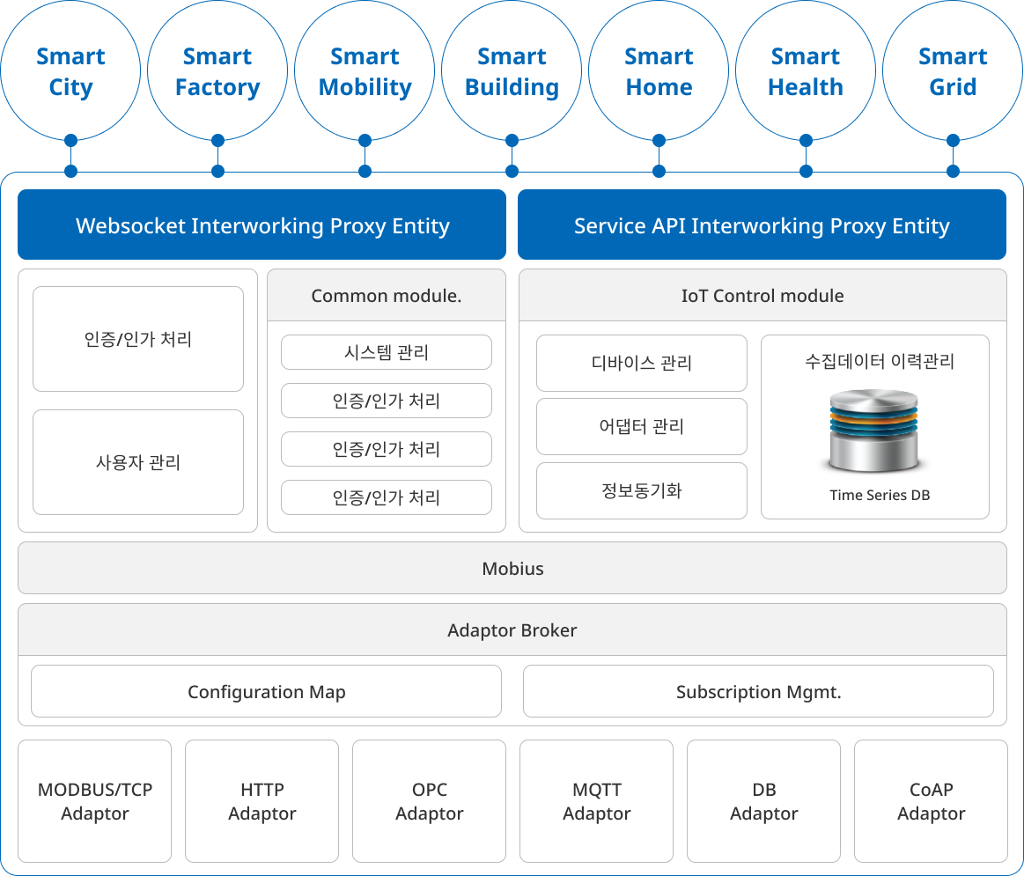Click the Smart Grid circle
The height and width of the screenshot is (876, 1024).
pyautogui.click(x=953, y=71)
